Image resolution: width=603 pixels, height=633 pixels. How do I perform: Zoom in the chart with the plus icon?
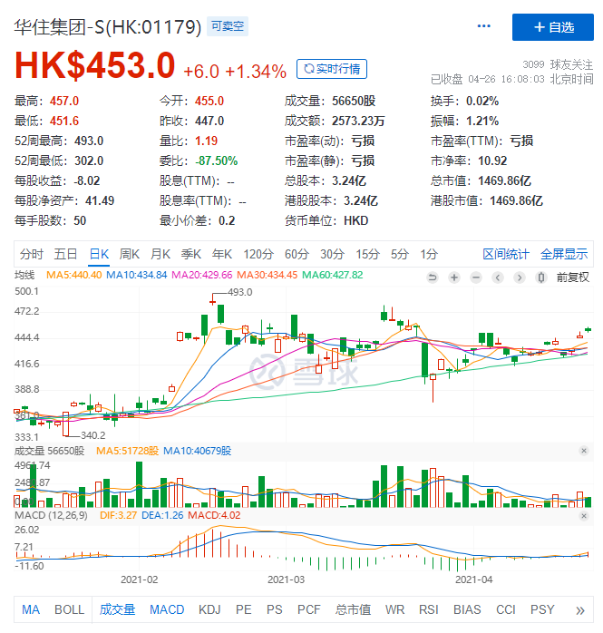coord(454,278)
